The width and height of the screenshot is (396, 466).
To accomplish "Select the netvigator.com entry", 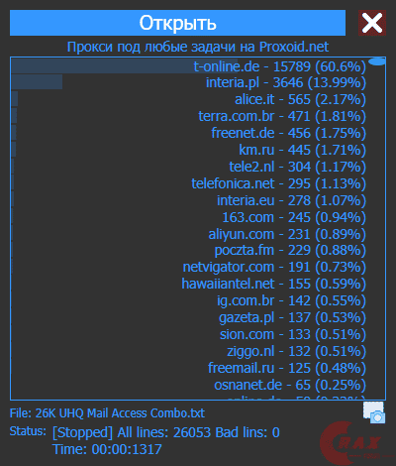I will [x=189, y=267].
